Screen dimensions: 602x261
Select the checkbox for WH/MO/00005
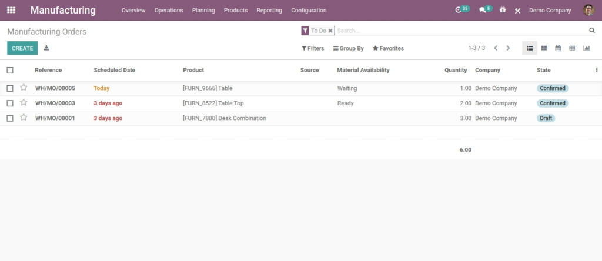tap(10, 88)
